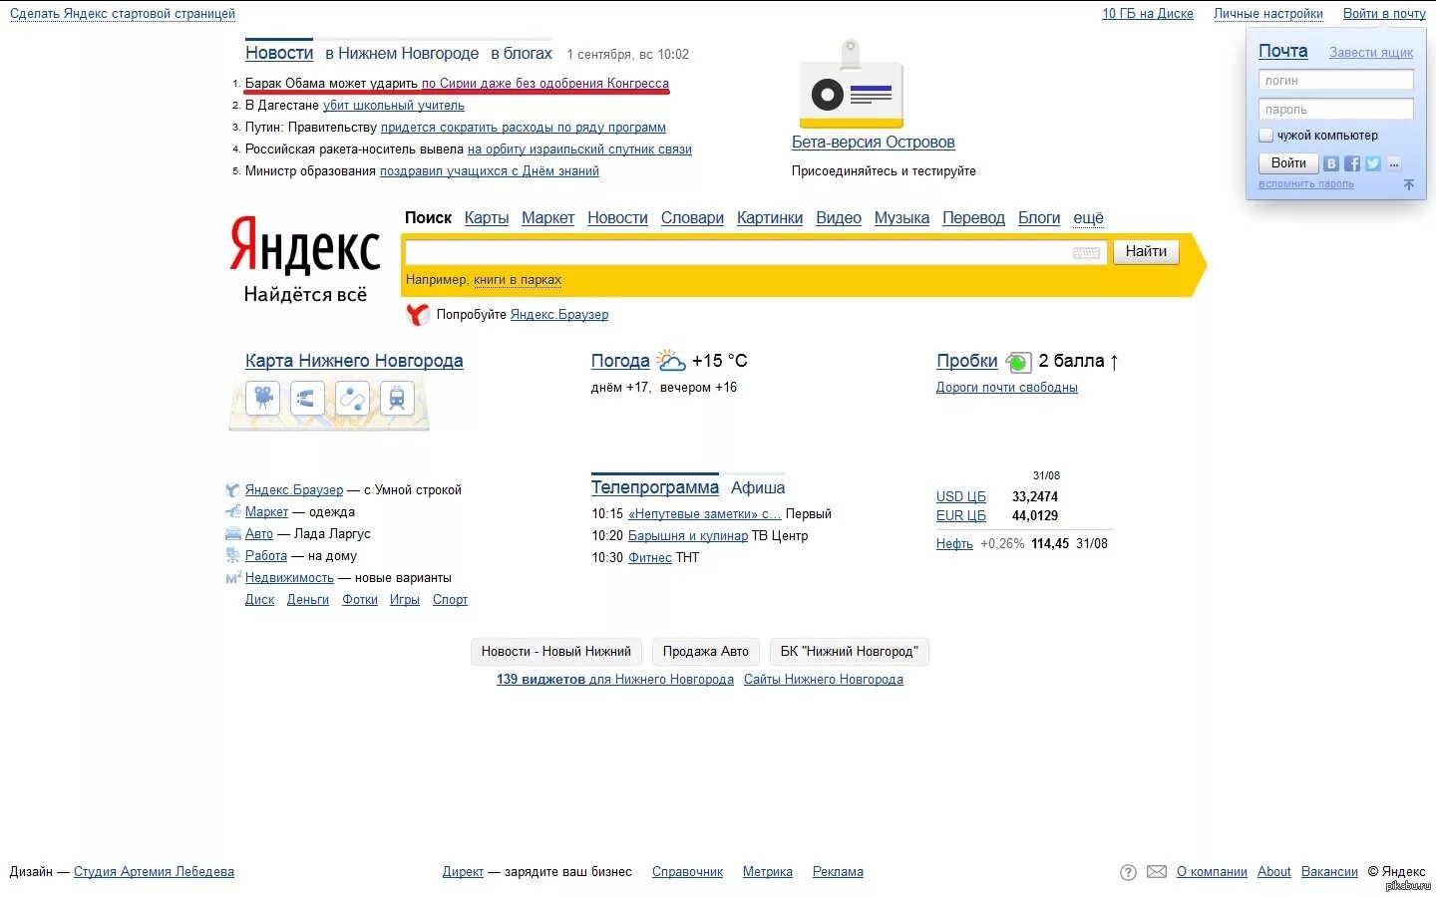Click the пароль input field
The width and height of the screenshot is (1436, 897).
pos(1335,110)
